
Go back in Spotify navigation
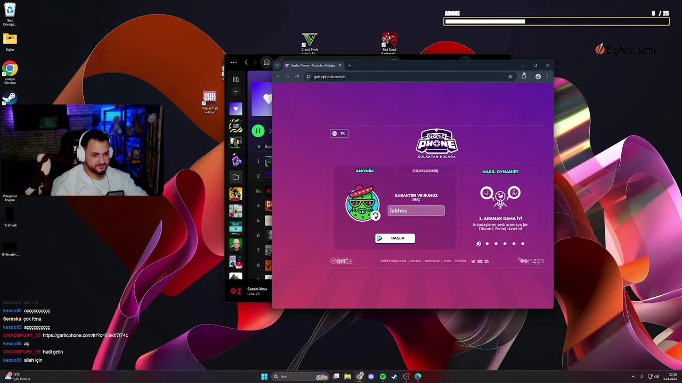coord(246,62)
